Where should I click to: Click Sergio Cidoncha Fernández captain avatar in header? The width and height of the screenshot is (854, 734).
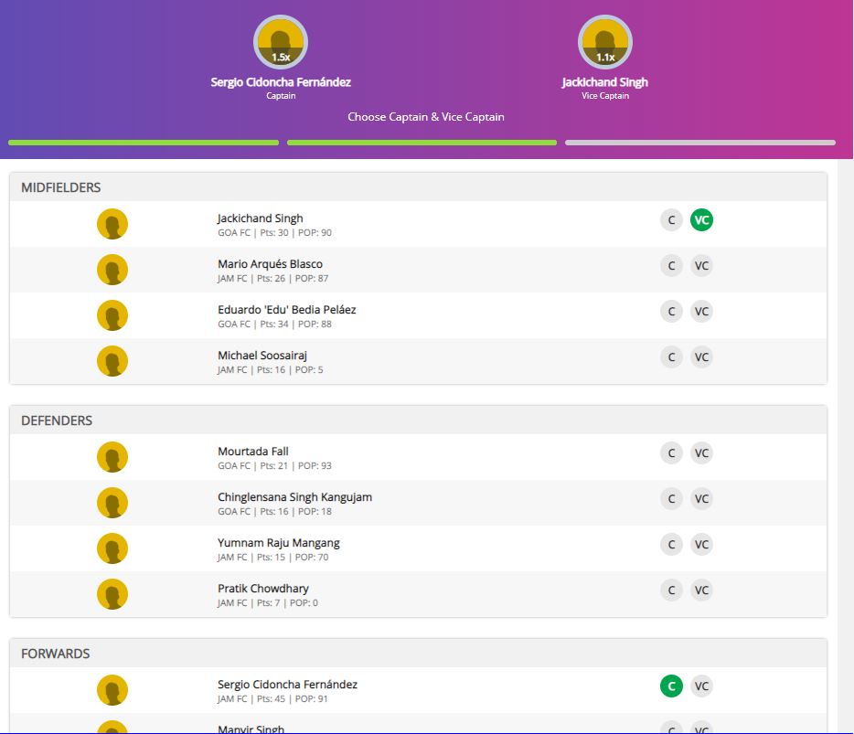(281, 42)
